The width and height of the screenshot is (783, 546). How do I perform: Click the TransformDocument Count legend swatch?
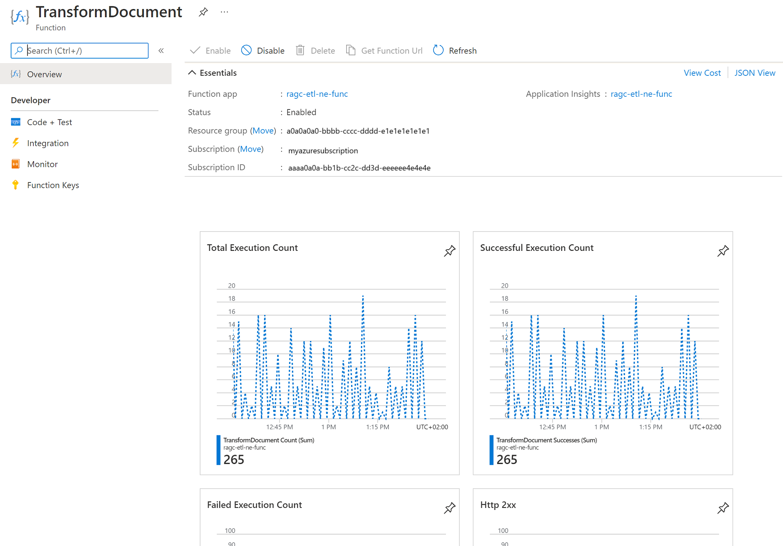coord(219,450)
